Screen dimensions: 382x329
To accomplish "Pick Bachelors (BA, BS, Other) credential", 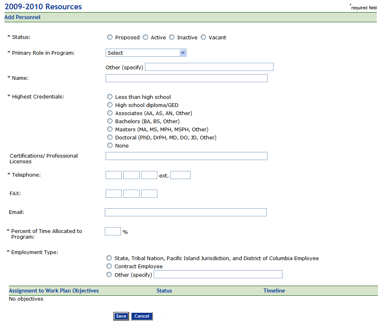I will tap(110, 121).
